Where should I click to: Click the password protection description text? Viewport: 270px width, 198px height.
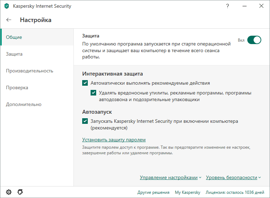[x=166, y=150]
